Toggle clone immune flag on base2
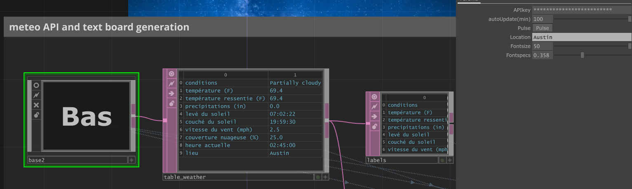Image resolution: width=632 pixels, height=189 pixels. 36,95
